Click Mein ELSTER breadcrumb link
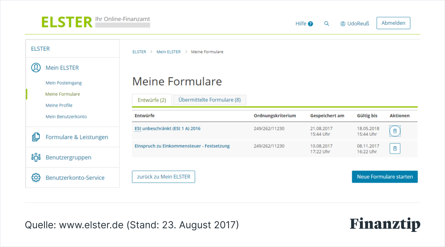 coord(168,52)
